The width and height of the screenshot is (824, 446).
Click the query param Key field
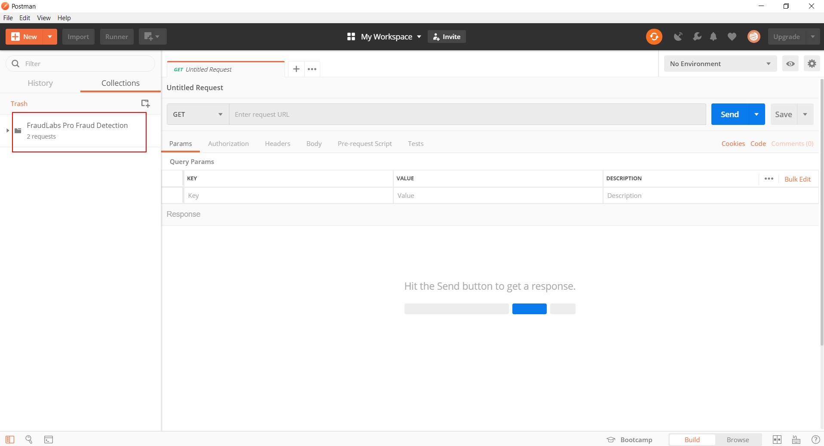(x=288, y=195)
